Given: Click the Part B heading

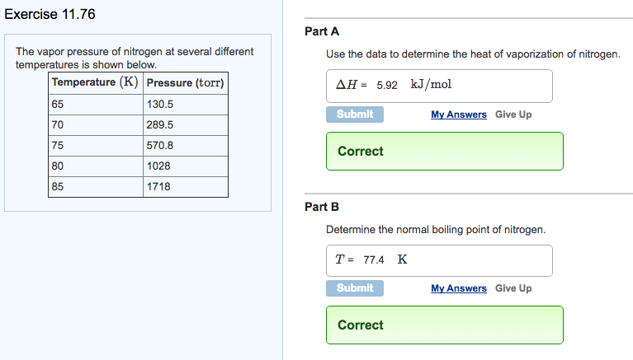Looking at the screenshot, I should 322,207.
